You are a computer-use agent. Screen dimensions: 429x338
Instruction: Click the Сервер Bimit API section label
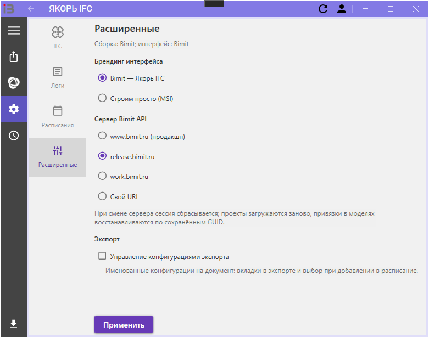pyautogui.click(x=120, y=119)
